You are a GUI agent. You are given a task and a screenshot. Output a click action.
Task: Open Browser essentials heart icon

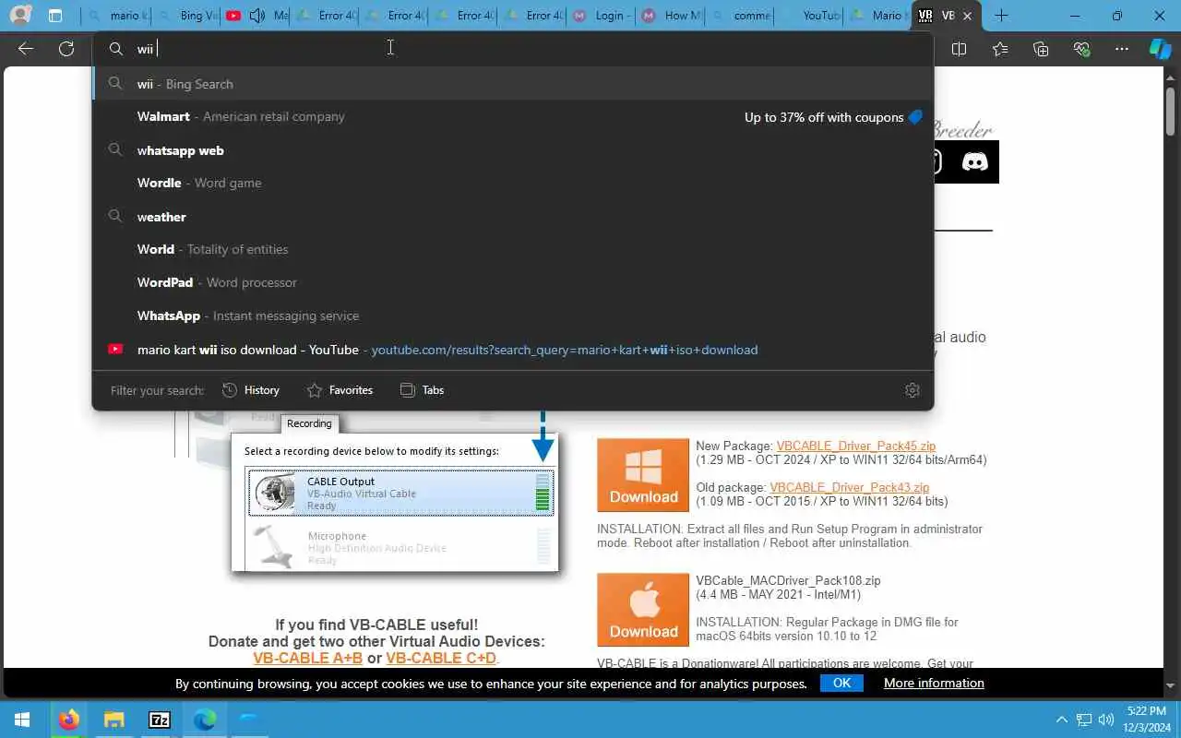(x=1081, y=49)
